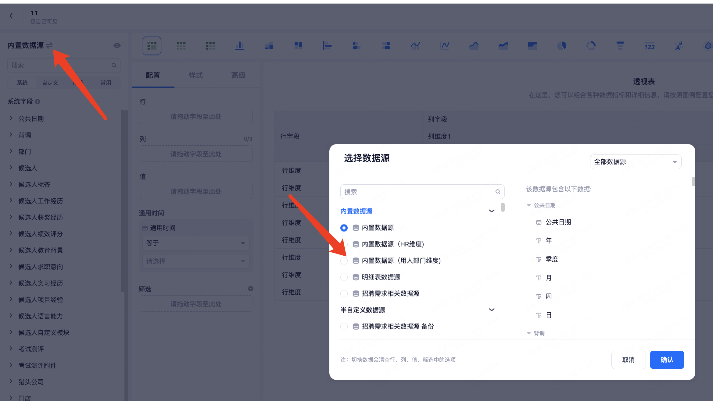Choose the pie chart icon
Viewport: 713px width, 401px height.
coord(562,46)
